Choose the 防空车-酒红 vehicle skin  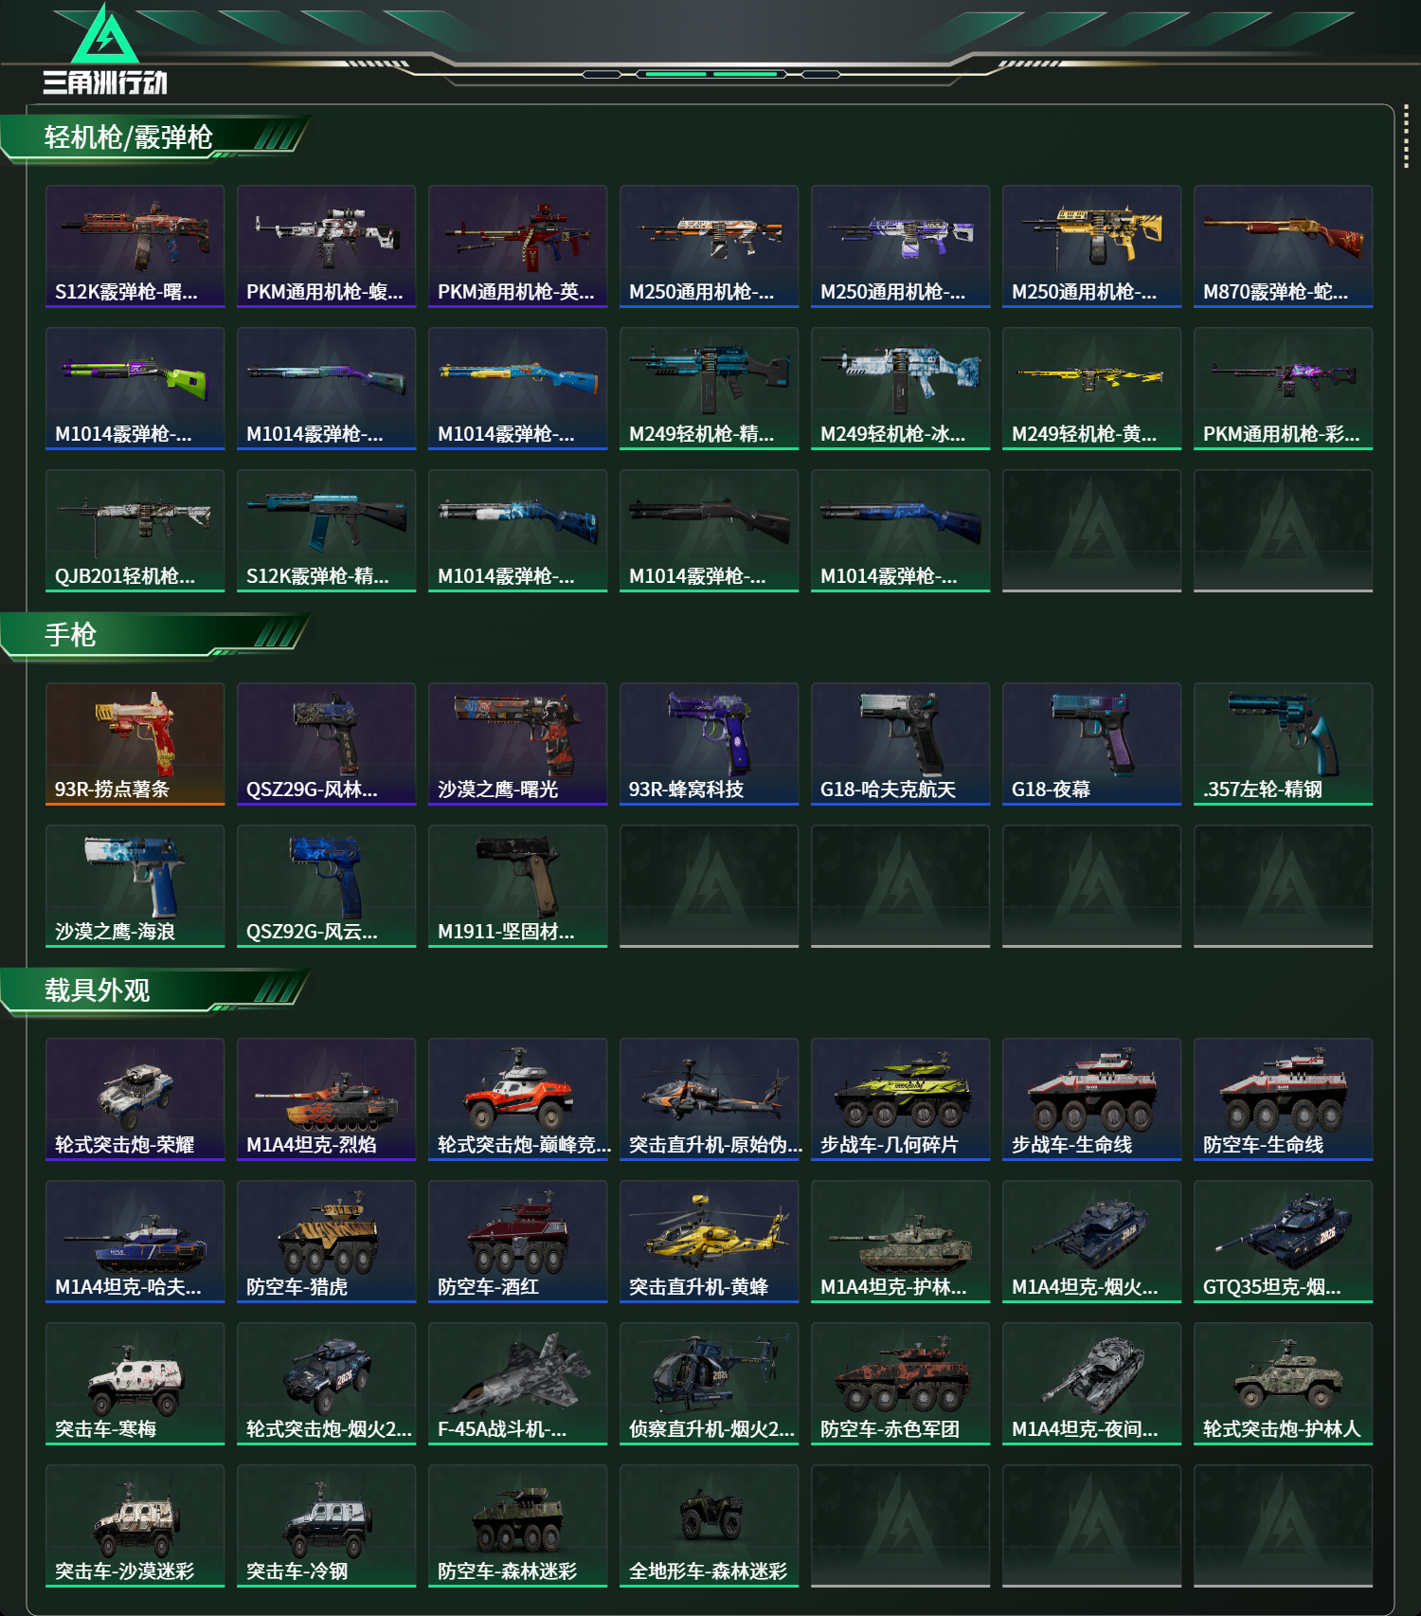(x=518, y=1242)
